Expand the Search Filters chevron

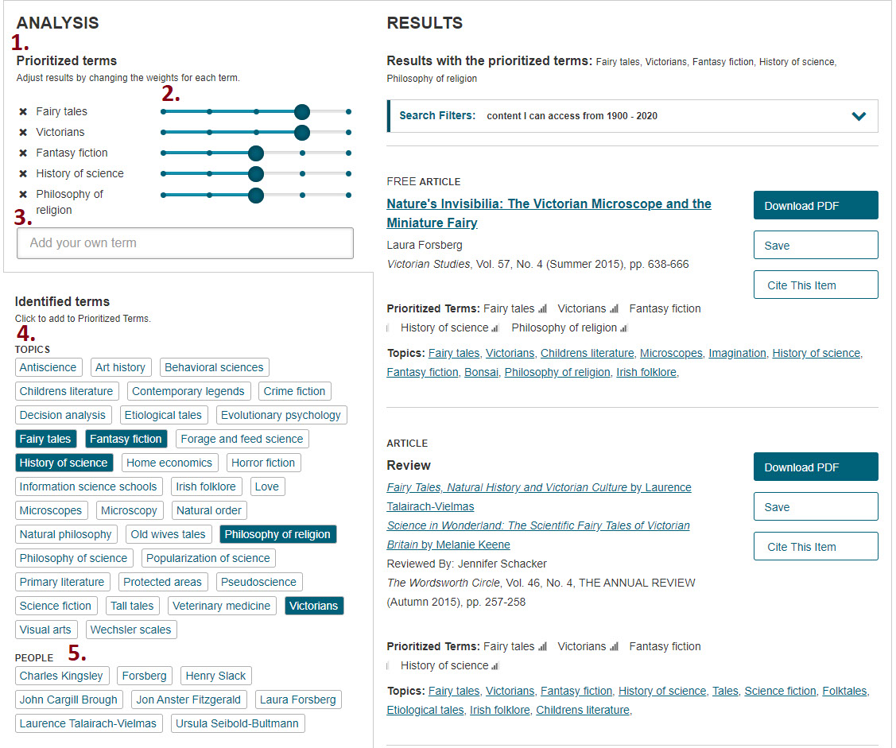click(858, 116)
